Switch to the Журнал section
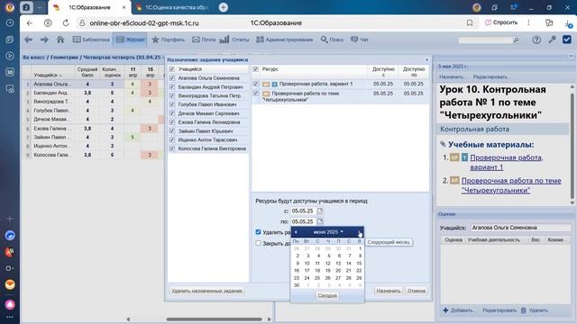The image size is (577, 324). [130, 40]
